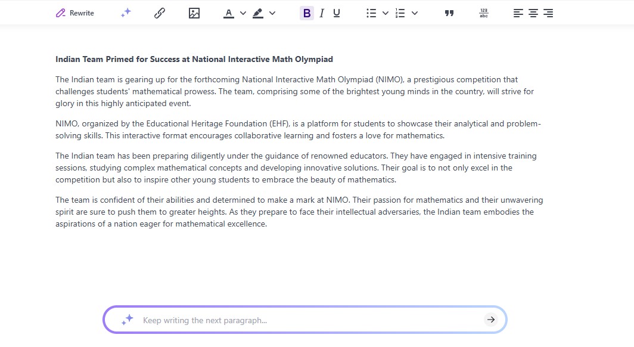Toggle bold formatting off

coord(306,13)
